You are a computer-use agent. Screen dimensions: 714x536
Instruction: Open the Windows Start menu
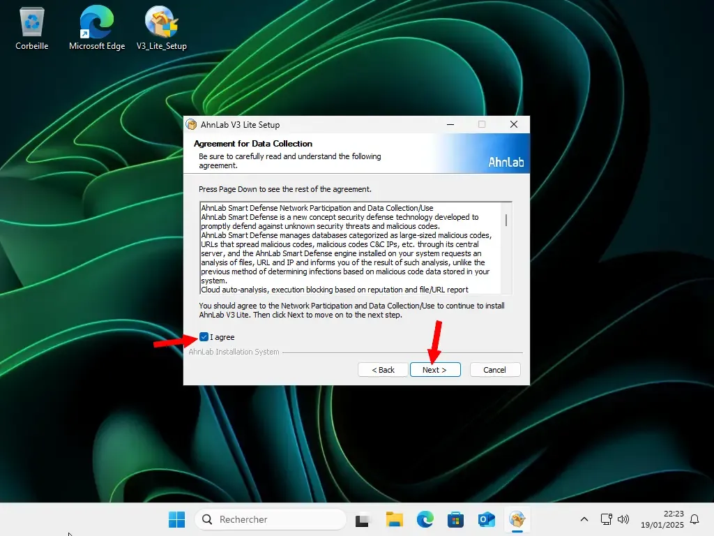point(176,519)
